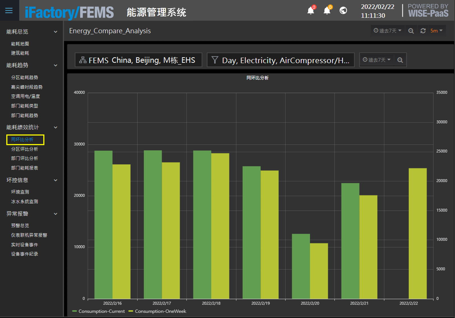Click Consumption-OneWeek bar for 2022/2/18
Viewport: 455px width, 318px height.
point(220,226)
